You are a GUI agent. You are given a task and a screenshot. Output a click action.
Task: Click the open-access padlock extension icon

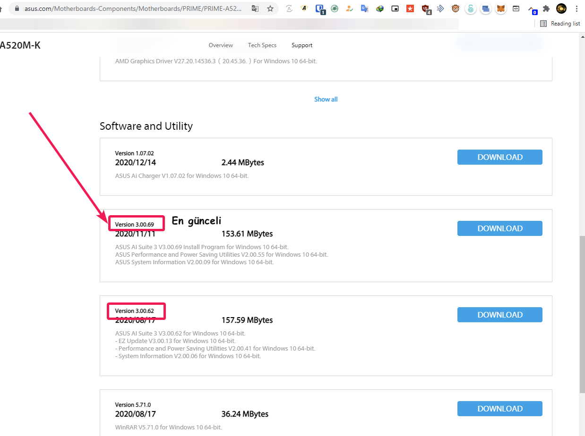[470, 8]
